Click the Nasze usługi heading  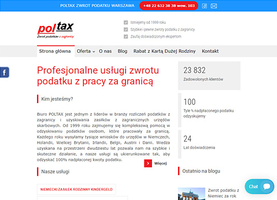[55, 172]
